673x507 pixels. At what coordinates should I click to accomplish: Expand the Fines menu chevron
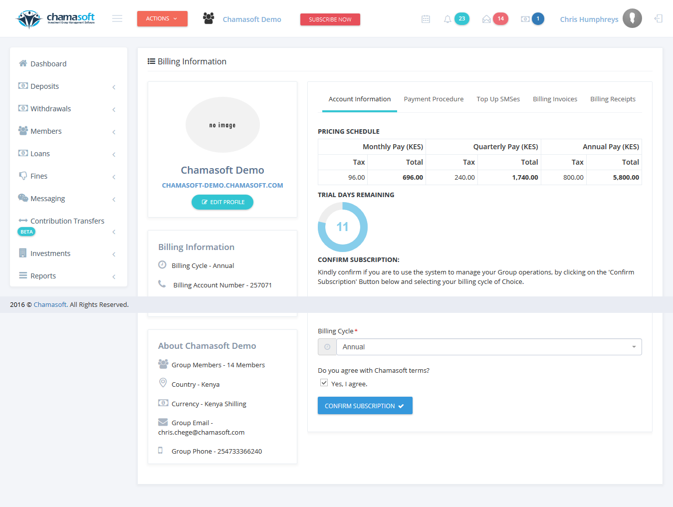point(114,177)
